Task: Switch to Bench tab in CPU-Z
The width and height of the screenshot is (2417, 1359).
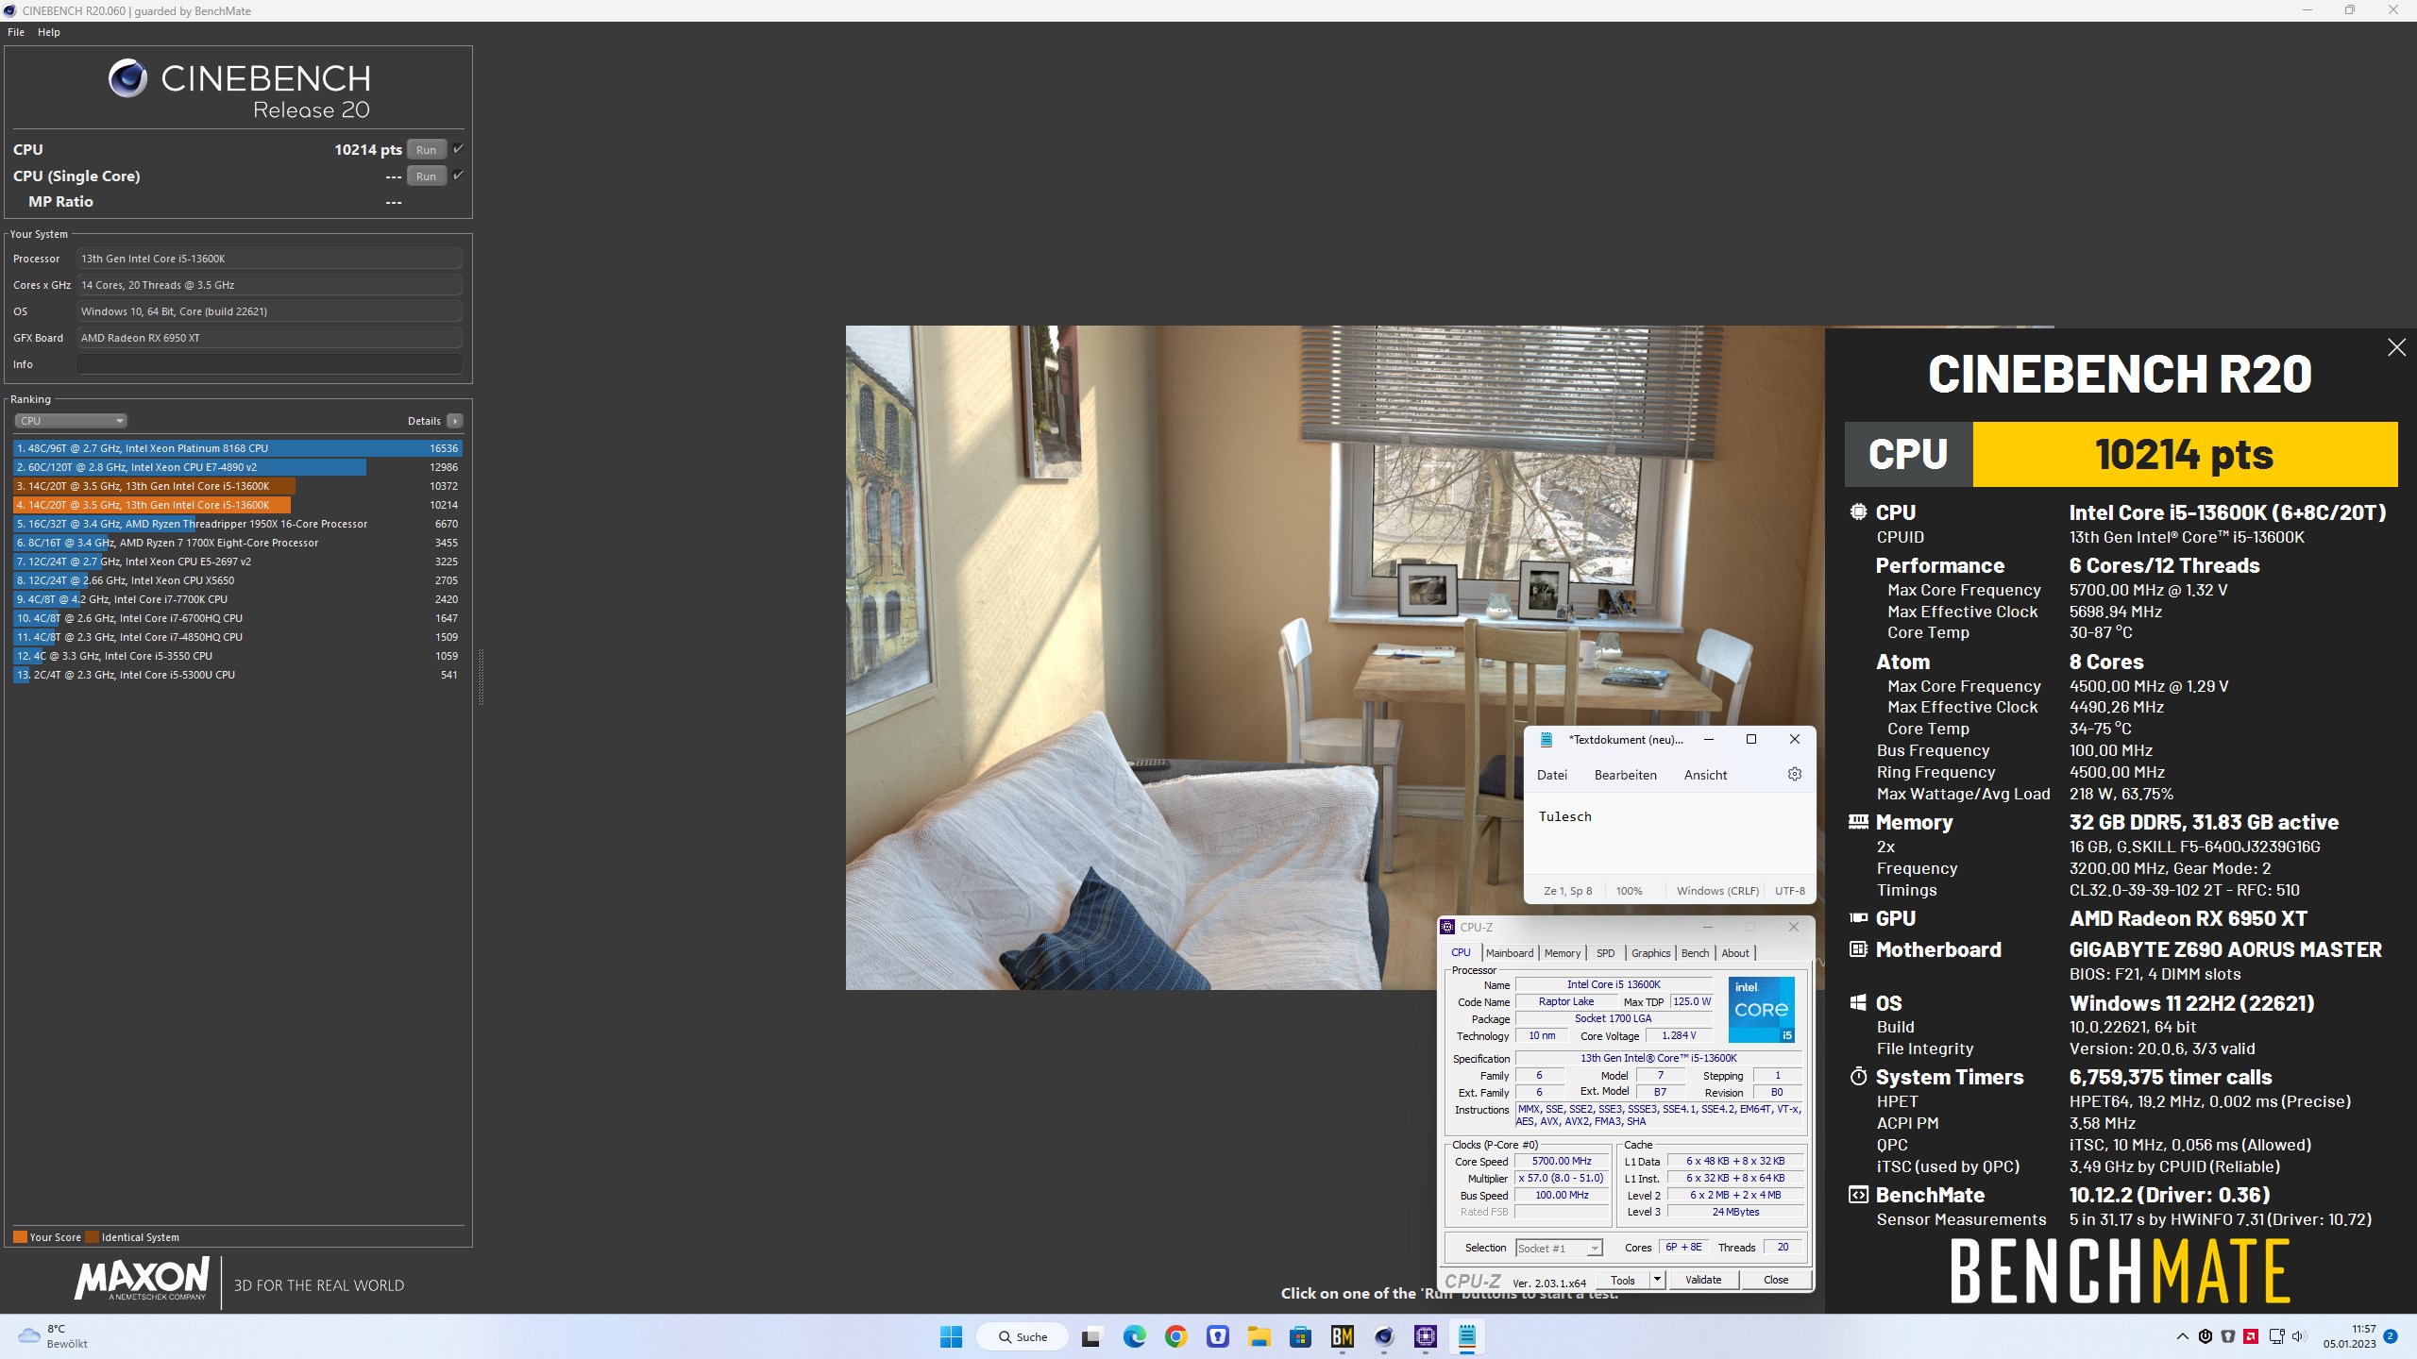Action: (x=1695, y=953)
